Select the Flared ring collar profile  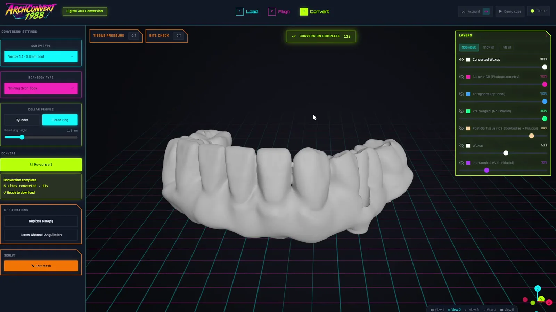pyautogui.click(x=60, y=120)
